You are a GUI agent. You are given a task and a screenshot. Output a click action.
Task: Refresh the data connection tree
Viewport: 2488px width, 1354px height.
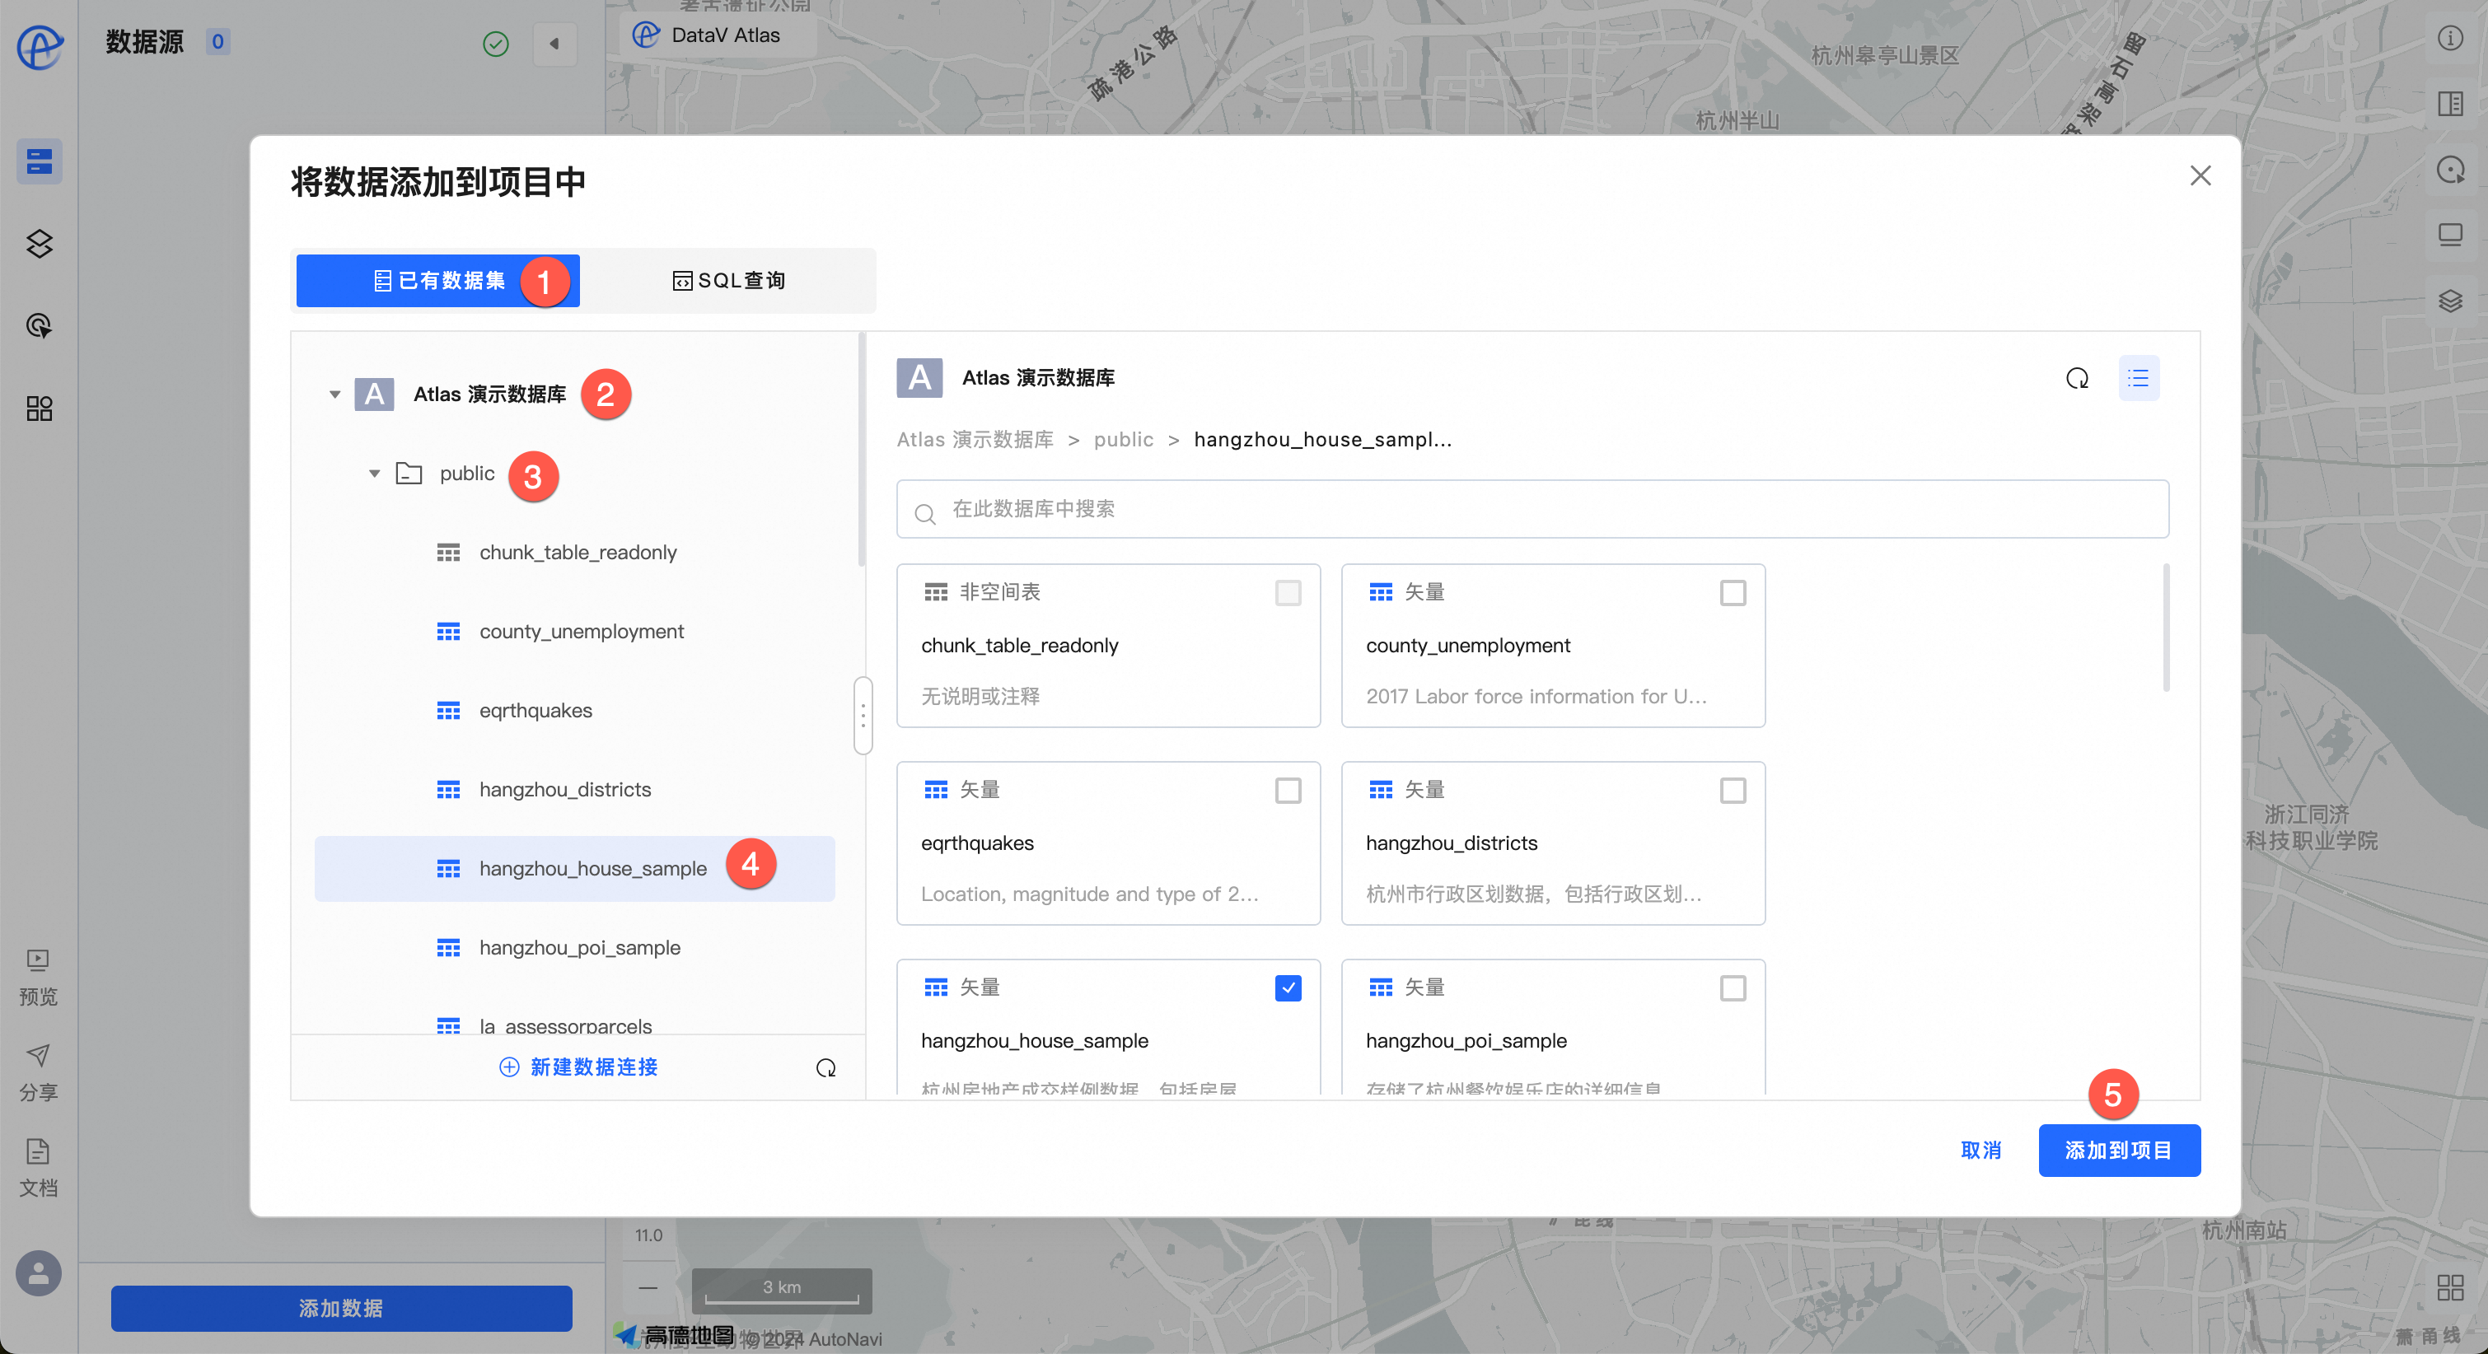(x=825, y=1067)
